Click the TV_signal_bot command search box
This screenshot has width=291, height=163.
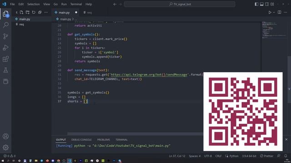(x=180, y=4)
